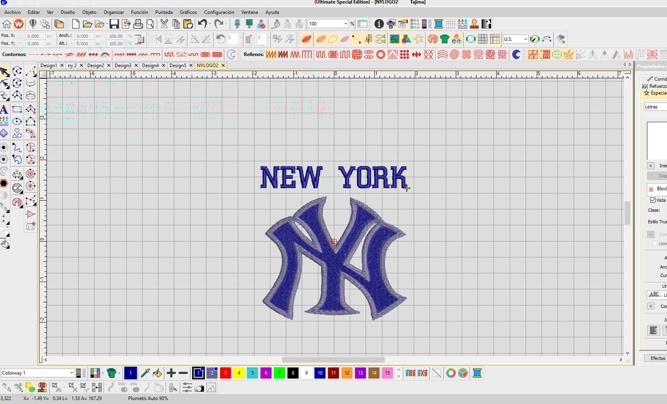Expand the garment product dropdown arrow
667x404 pixels.
[120, 373]
